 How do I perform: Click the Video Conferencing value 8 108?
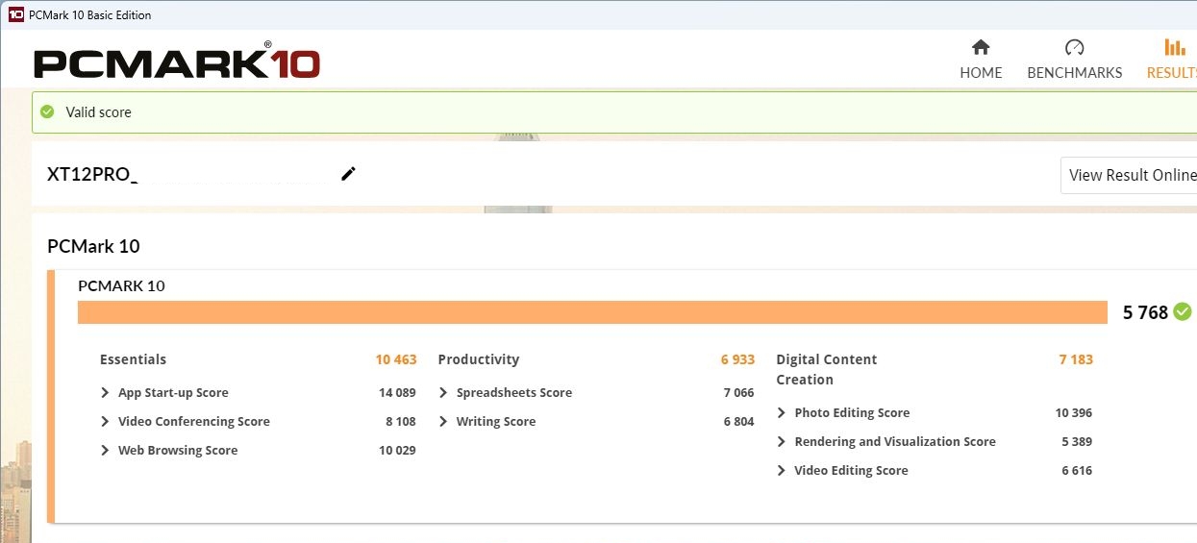click(x=400, y=421)
